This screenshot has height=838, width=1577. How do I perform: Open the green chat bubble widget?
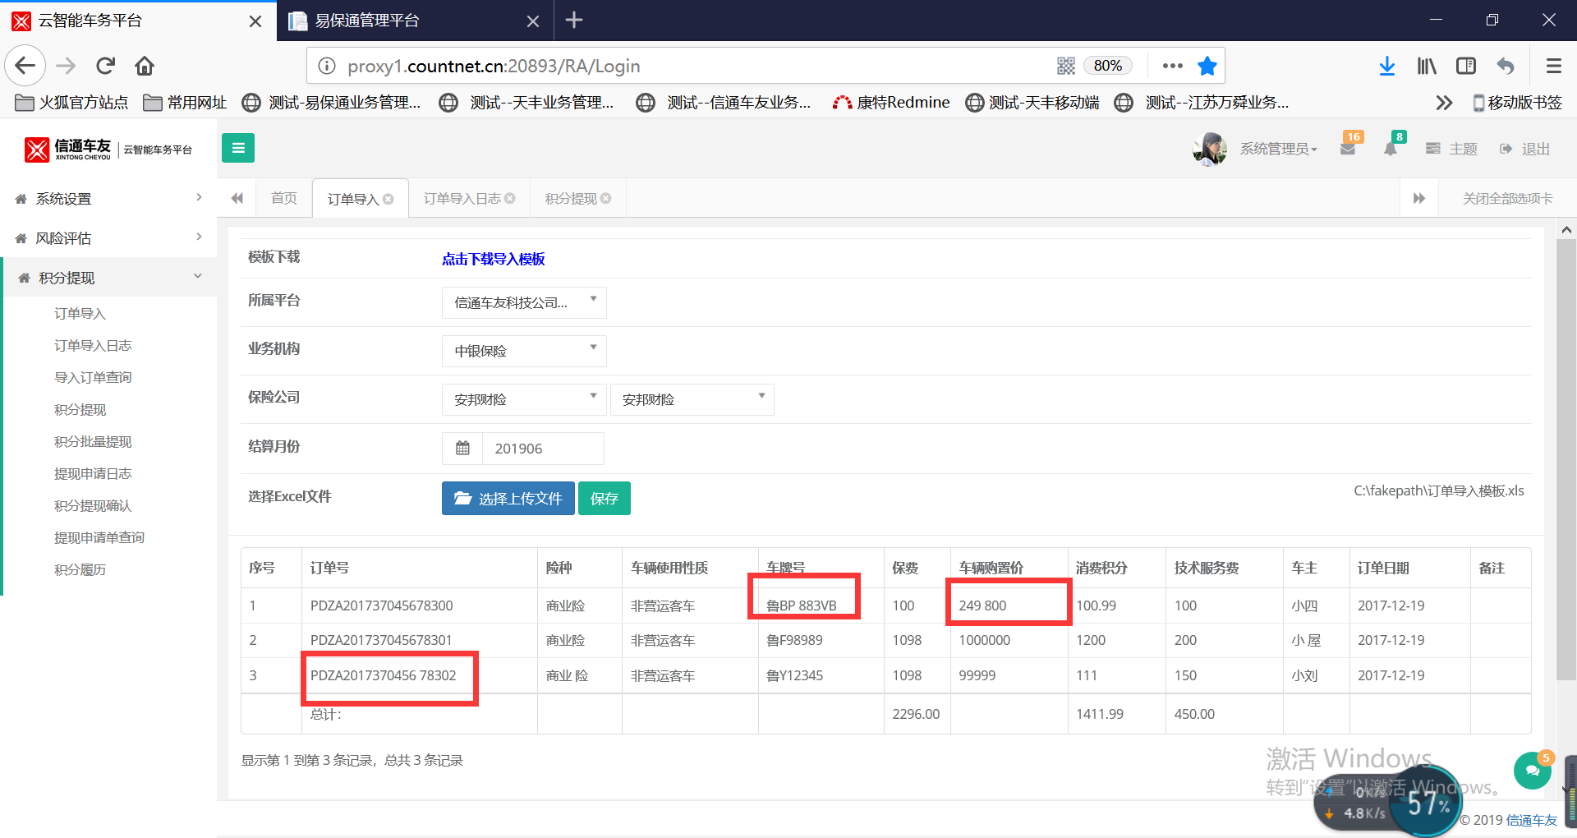point(1532,770)
